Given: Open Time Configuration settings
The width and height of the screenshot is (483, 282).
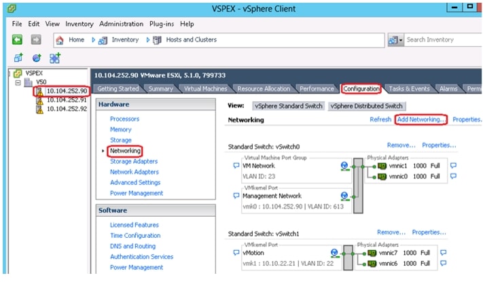Looking at the screenshot, I should point(135,236).
